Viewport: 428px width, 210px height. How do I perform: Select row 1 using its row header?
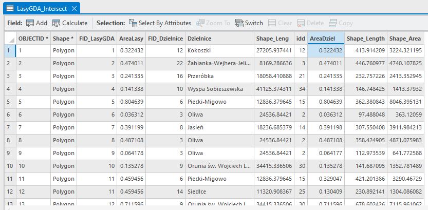(8, 50)
